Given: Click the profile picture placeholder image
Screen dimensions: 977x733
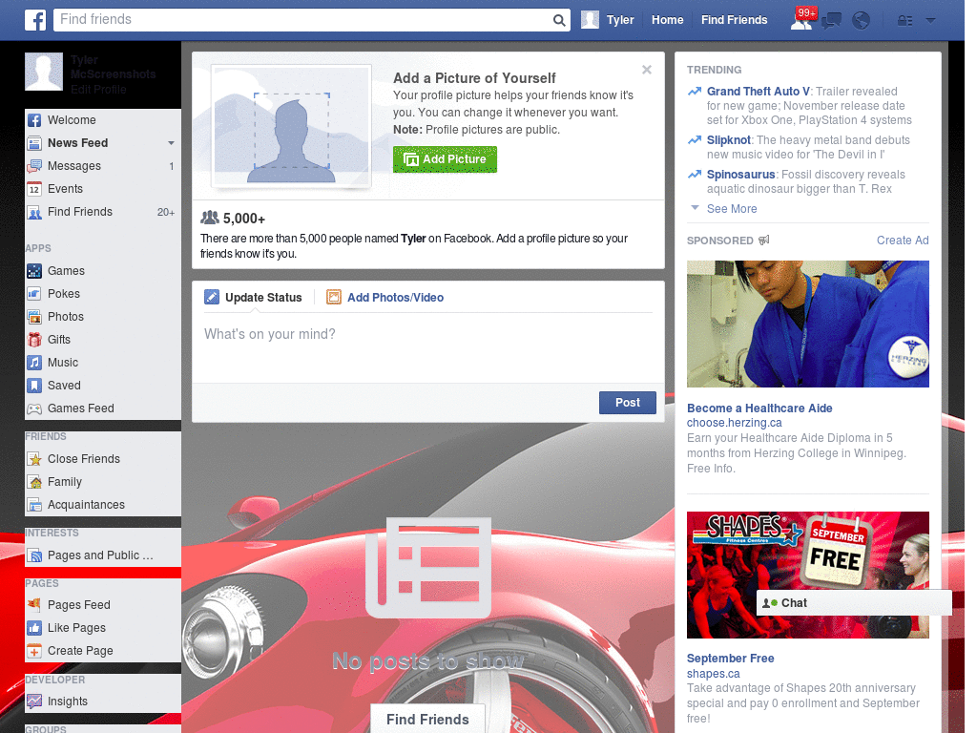Looking at the screenshot, I should tap(292, 126).
